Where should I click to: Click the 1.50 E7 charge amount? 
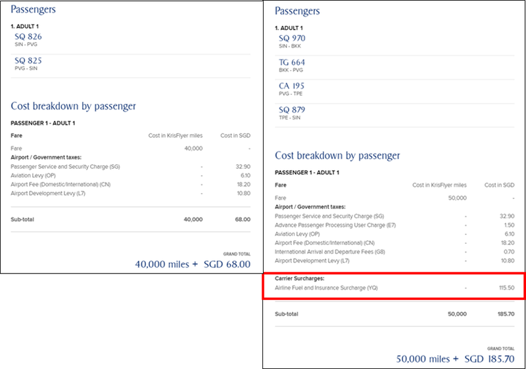509,225
